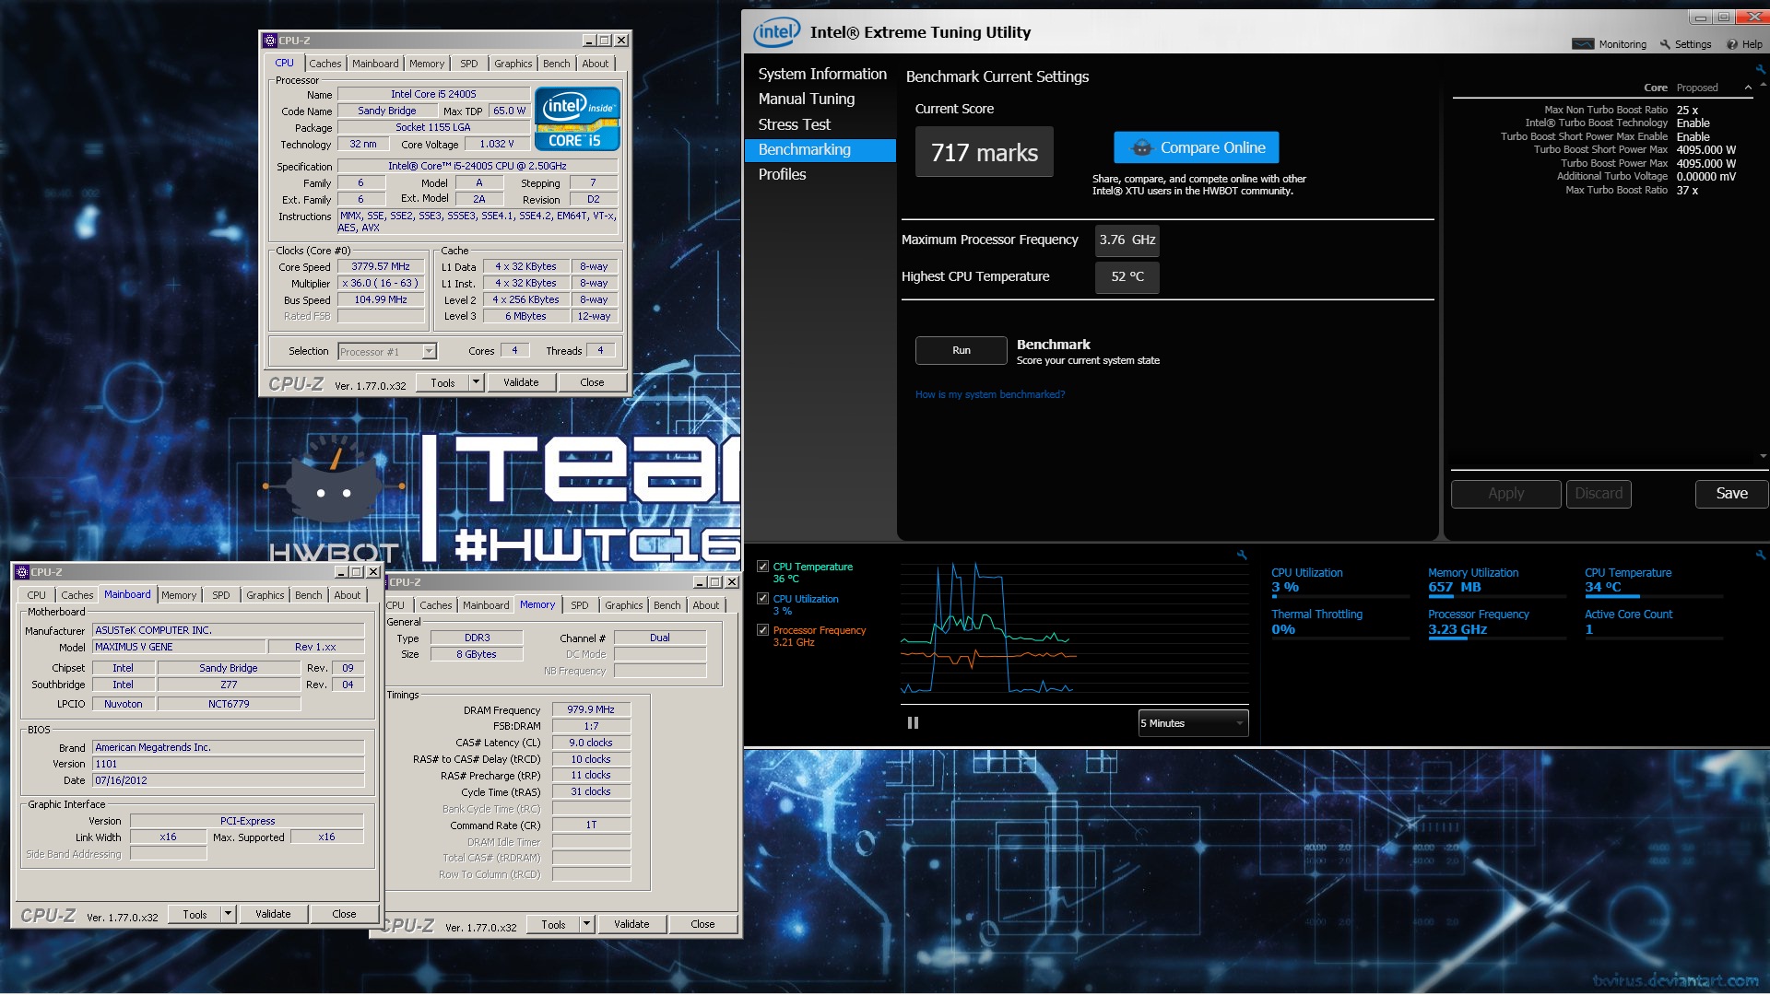Click the Compare Online button
This screenshot has height=995, width=1770.
point(1196,147)
